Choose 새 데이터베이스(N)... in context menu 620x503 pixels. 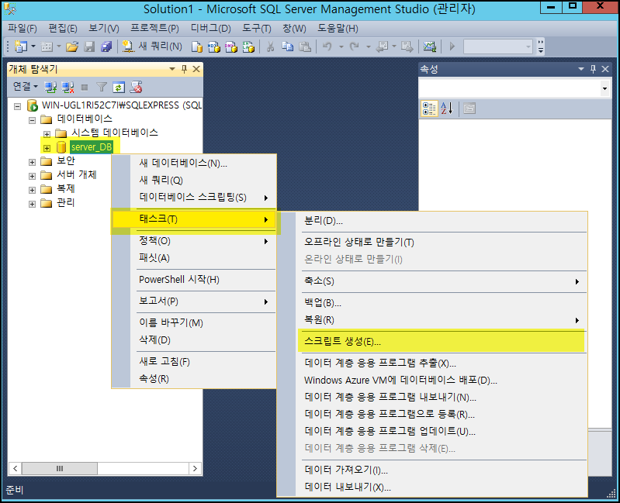point(194,163)
